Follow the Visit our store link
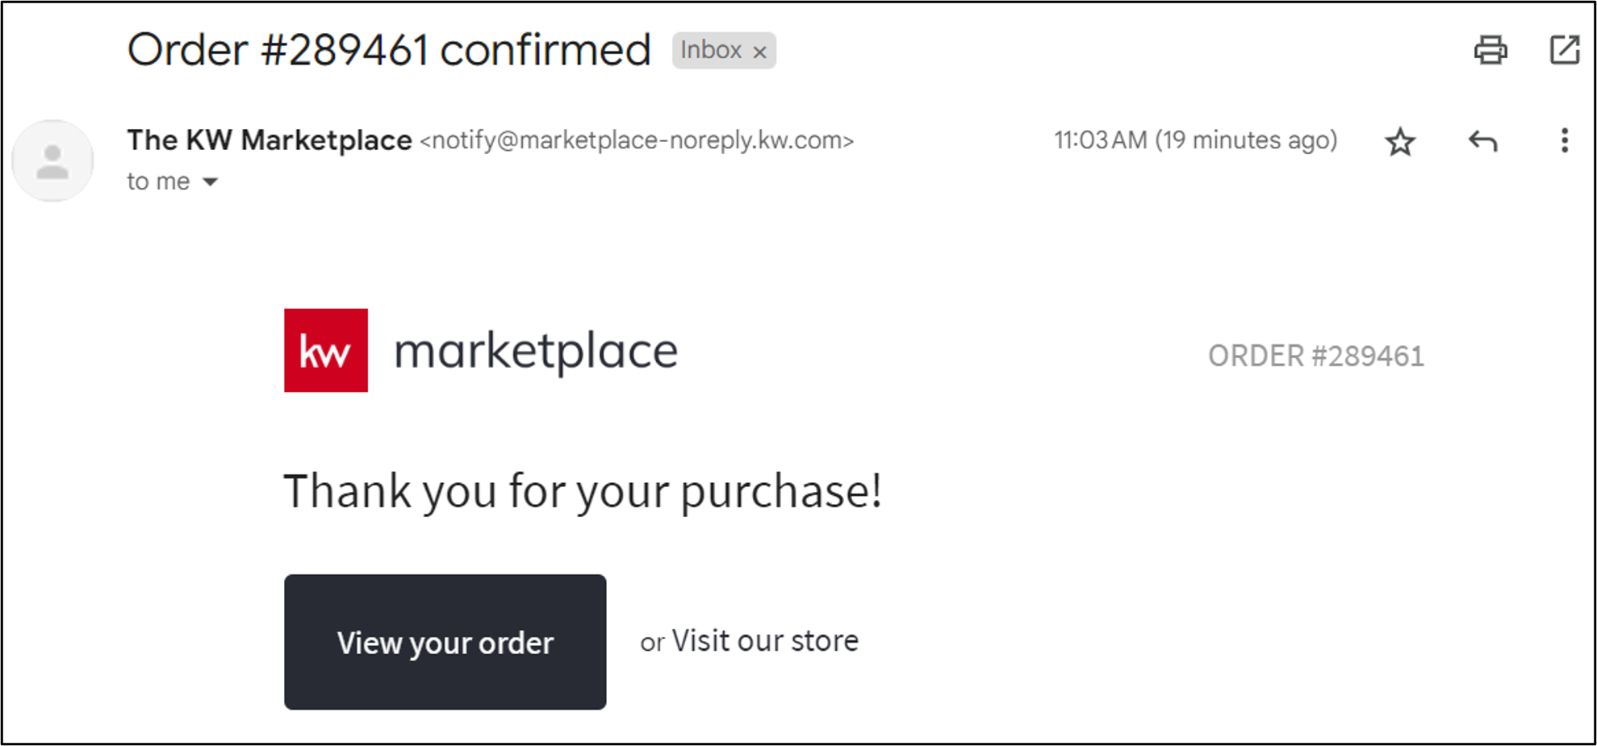This screenshot has width=1597, height=746. (x=764, y=640)
